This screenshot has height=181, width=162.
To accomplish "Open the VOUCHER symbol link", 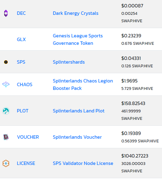I will pos(28,137).
